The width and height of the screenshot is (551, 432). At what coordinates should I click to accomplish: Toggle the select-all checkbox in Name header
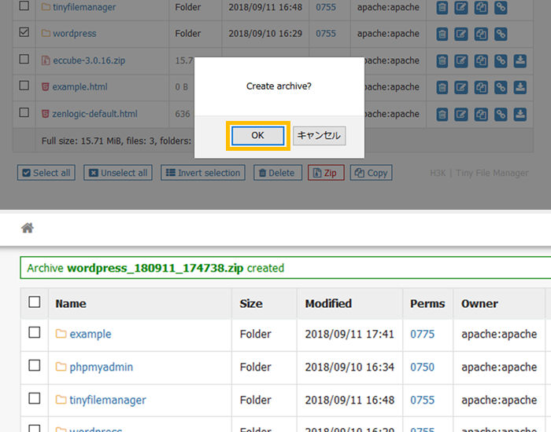tap(34, 302)
